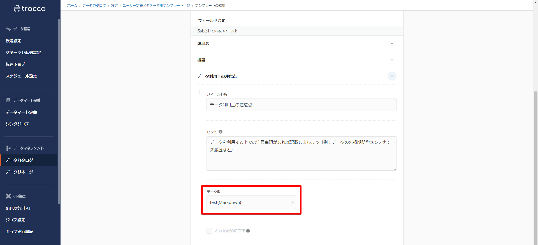Open 転送設定 in sidebar
Screen dimensions: 538x245
click(x=13, y=41)
